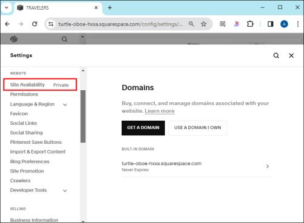Open Pinterest Save Buttons settings
Image resolution: width=304 pixels, height=223 pixels.
click(36, 142)
